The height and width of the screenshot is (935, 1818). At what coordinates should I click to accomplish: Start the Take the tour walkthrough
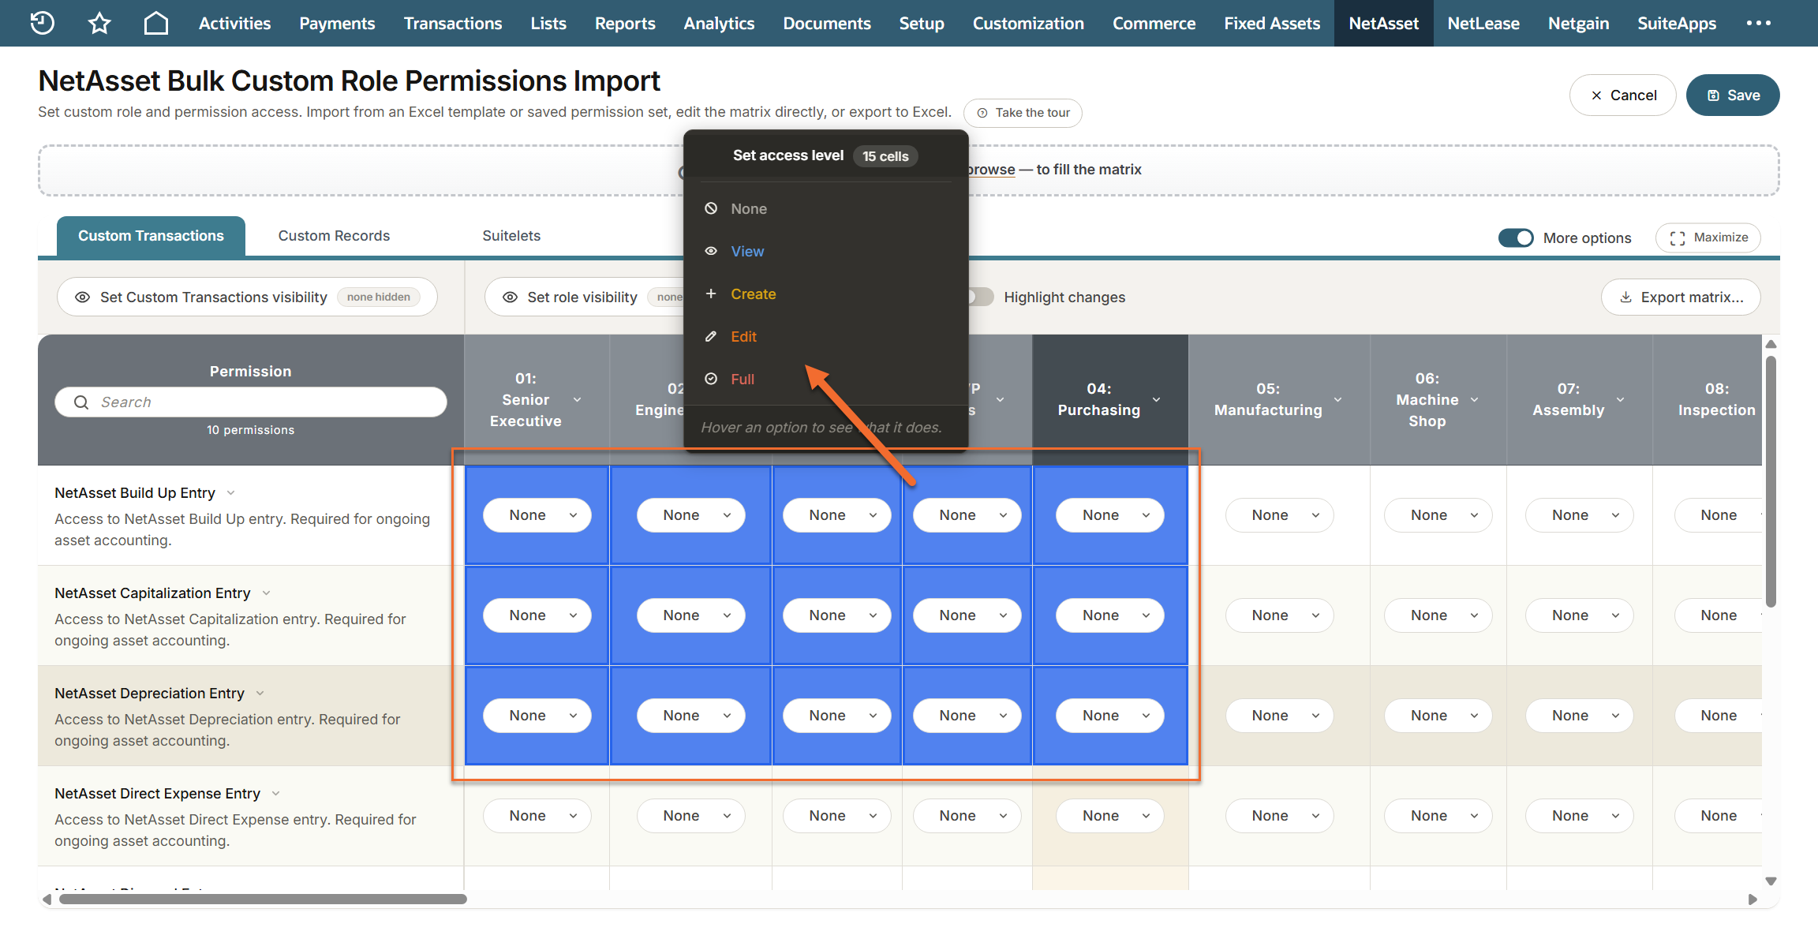(1023, 113)
